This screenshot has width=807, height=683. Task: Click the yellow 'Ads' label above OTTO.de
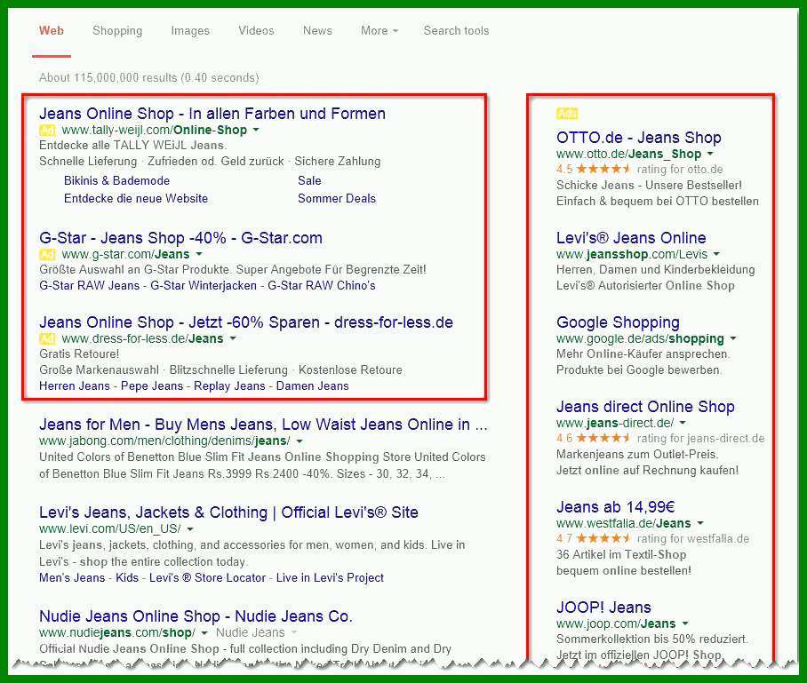tap(567, 114)
